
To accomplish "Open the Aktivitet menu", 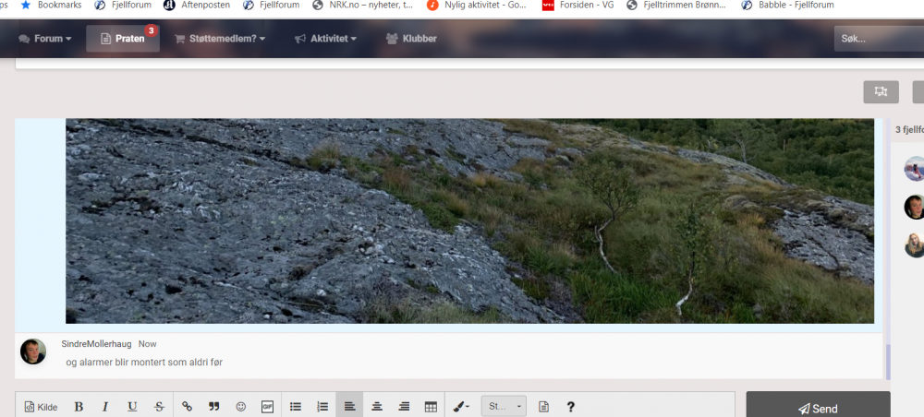I will coord(325,39).
